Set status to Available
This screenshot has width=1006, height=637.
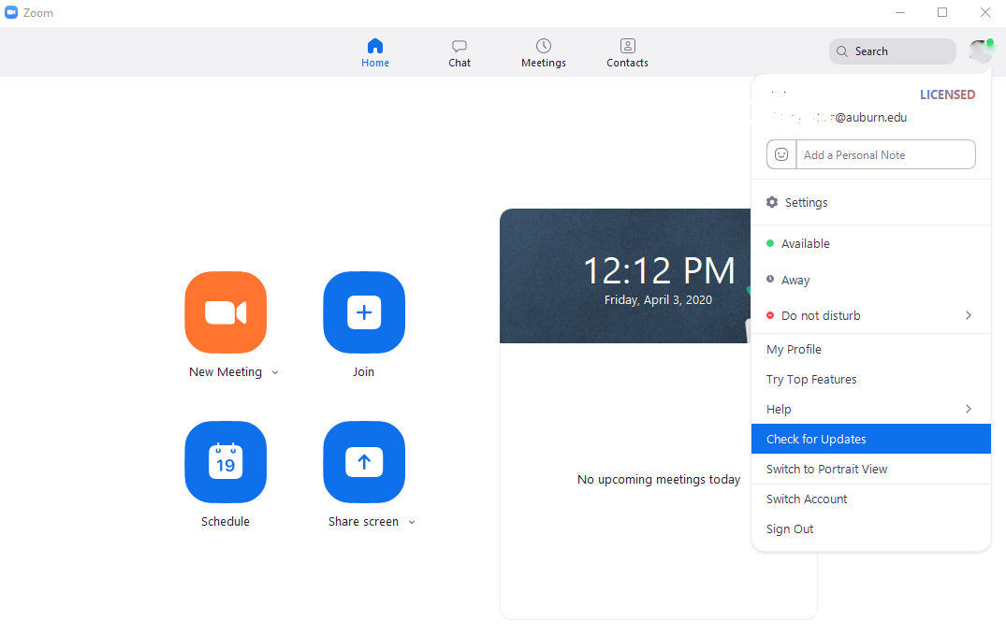point(870,244)
